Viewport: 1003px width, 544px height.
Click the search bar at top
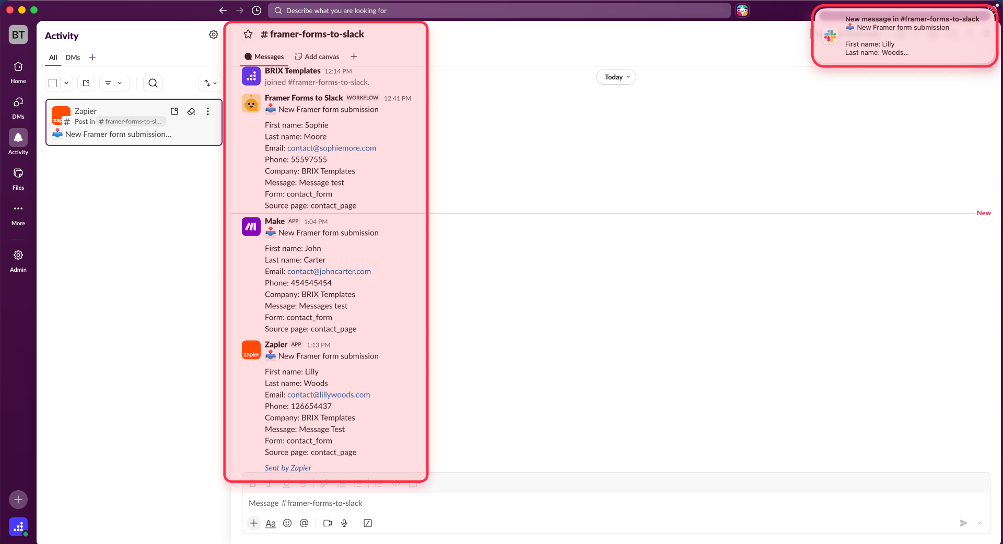point(499,10)
